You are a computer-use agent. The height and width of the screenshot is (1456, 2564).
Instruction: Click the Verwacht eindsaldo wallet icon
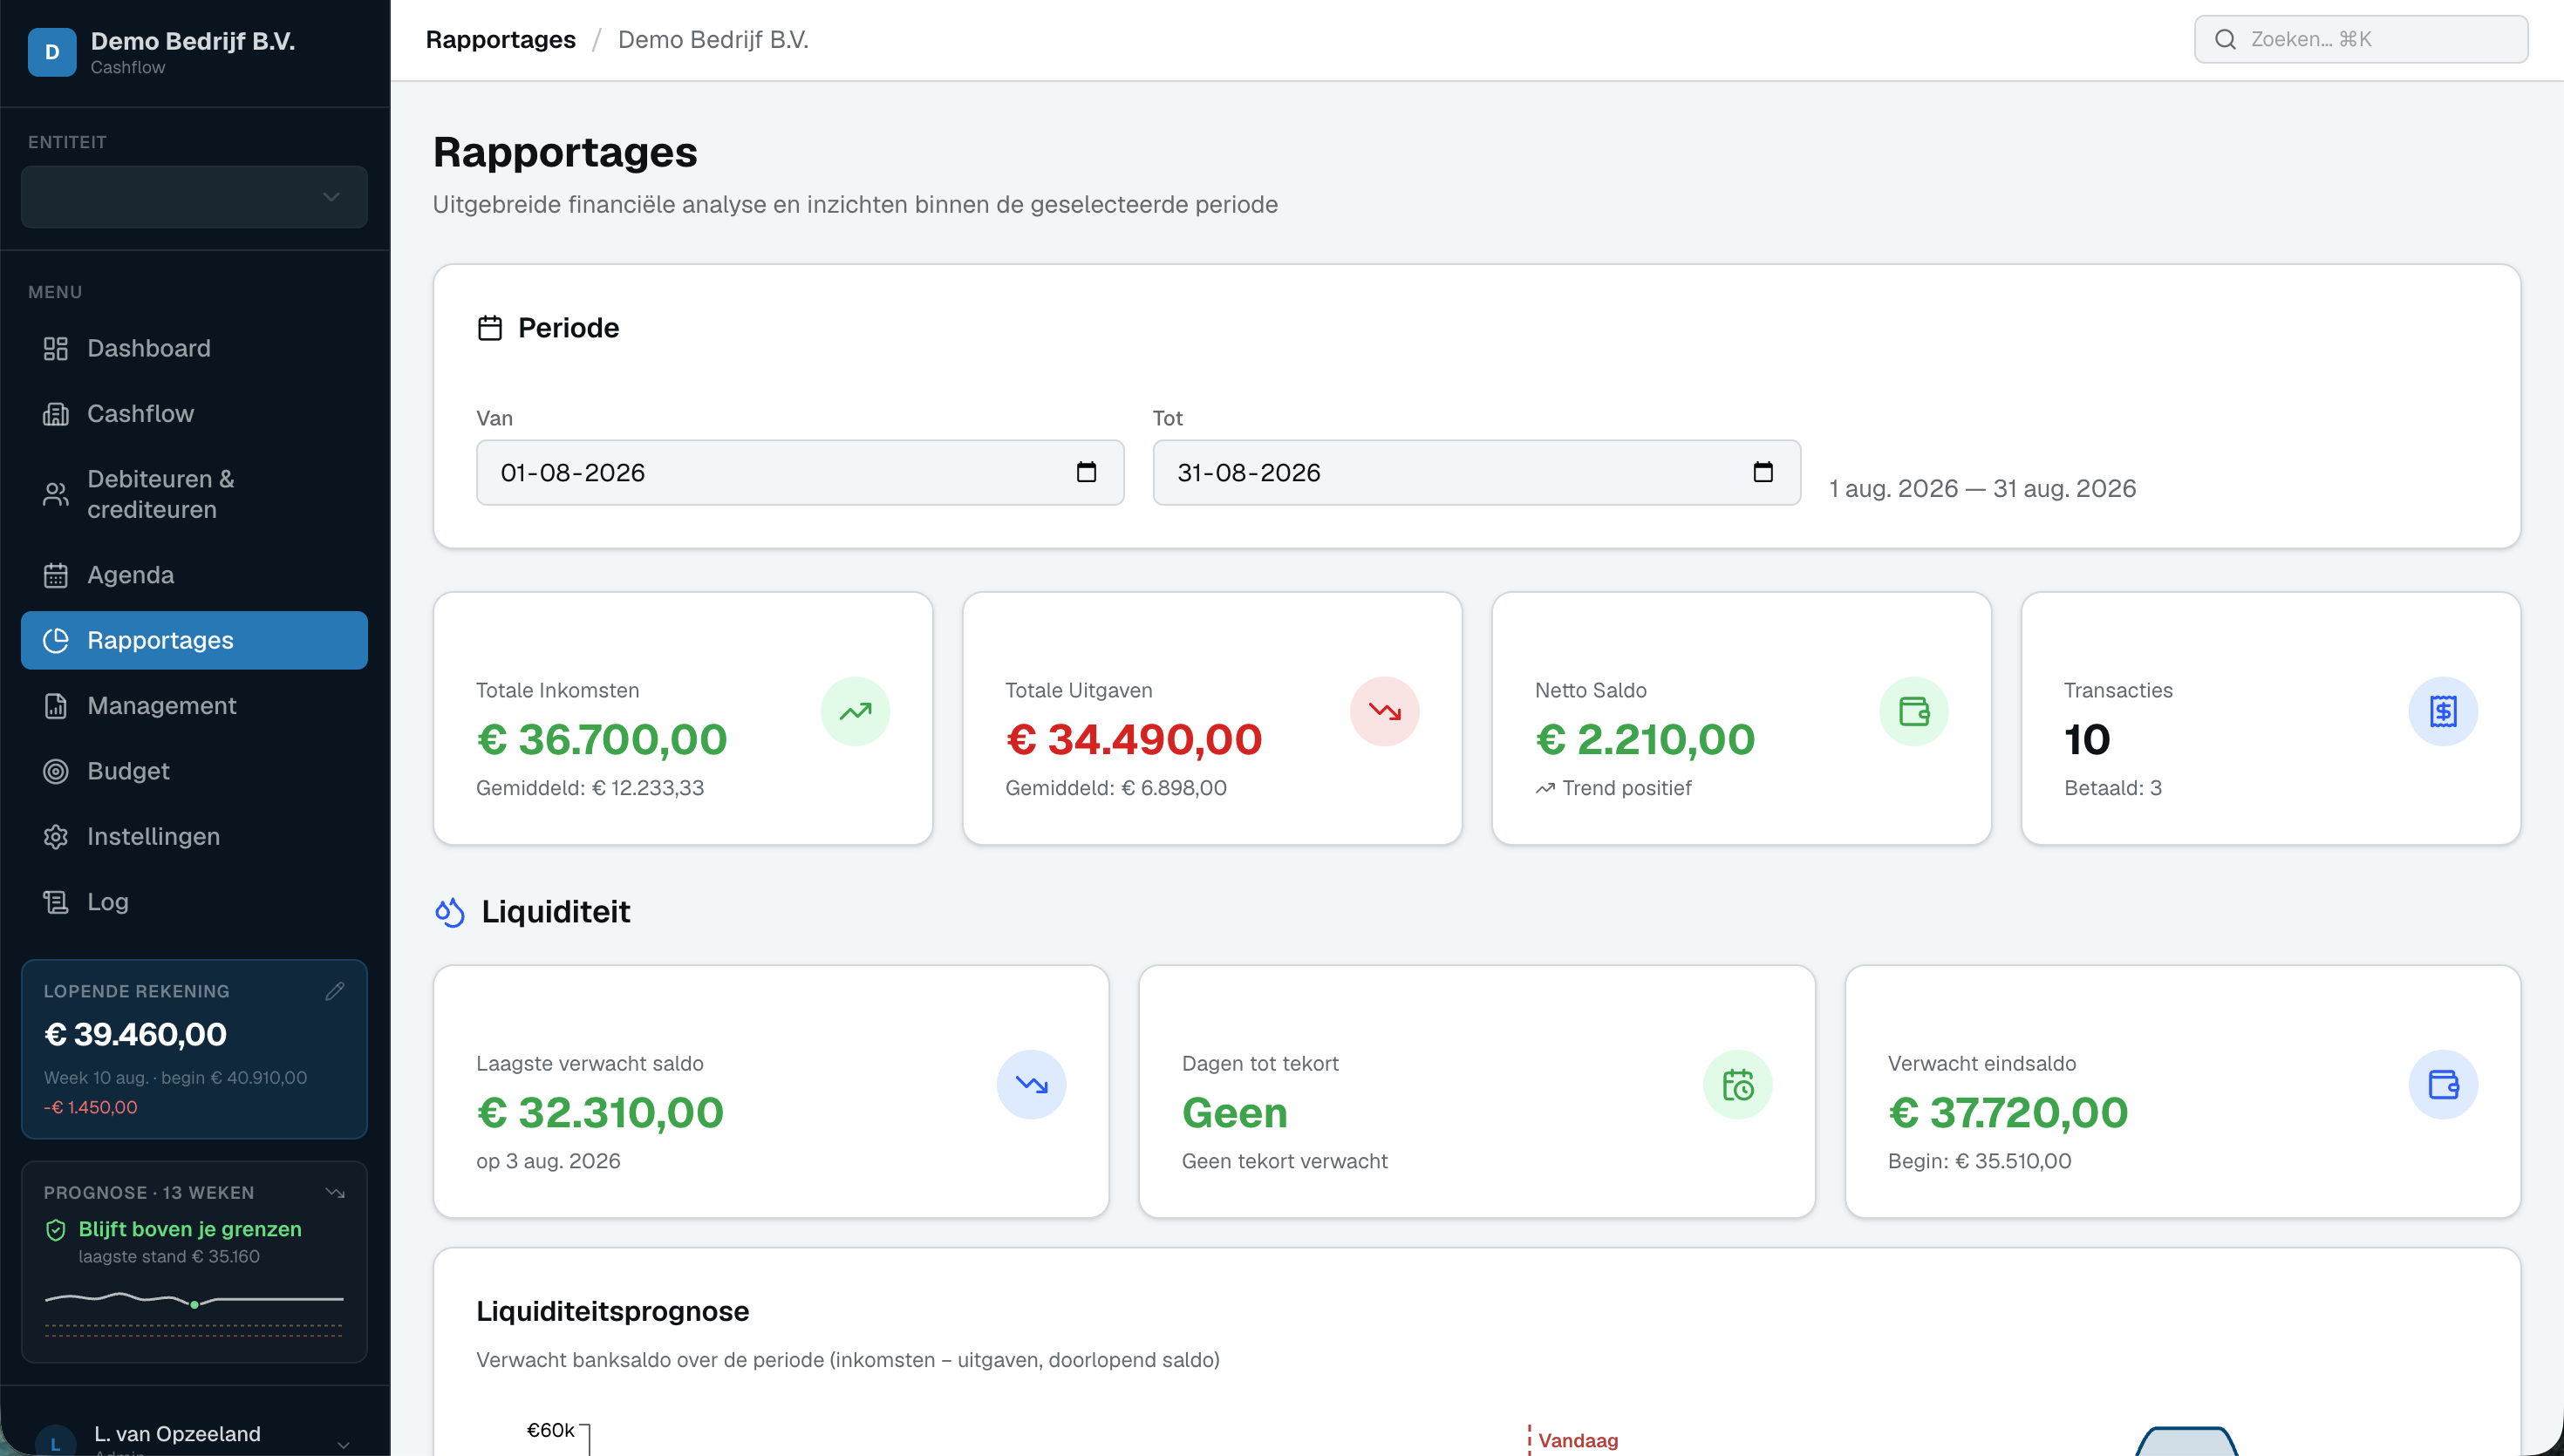click(2443, 1084)
